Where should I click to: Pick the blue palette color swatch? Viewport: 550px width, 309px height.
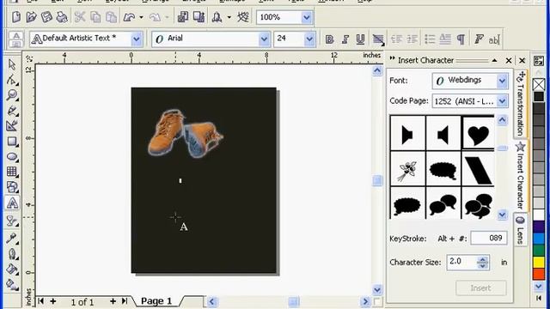[x=539, y=239]
